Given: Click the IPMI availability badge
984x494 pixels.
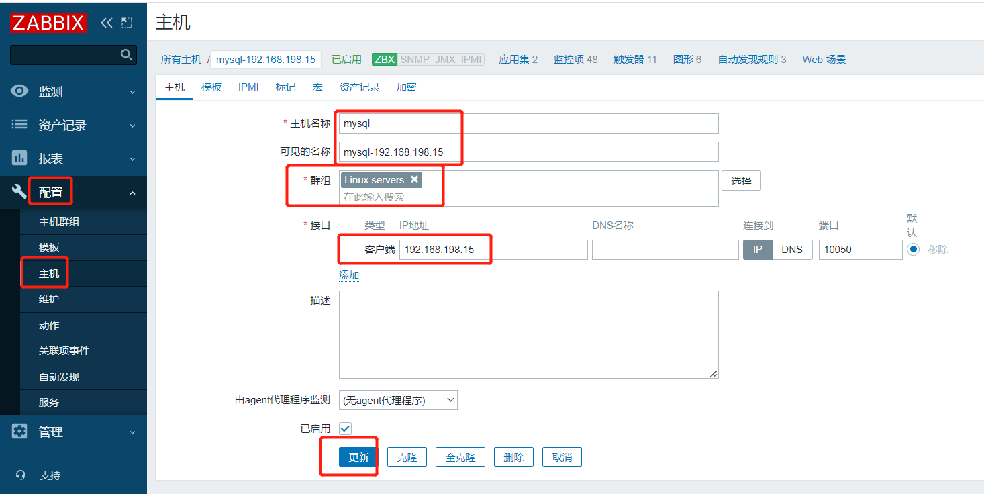Looking at the screenshot, I should [x=471, y=59].
